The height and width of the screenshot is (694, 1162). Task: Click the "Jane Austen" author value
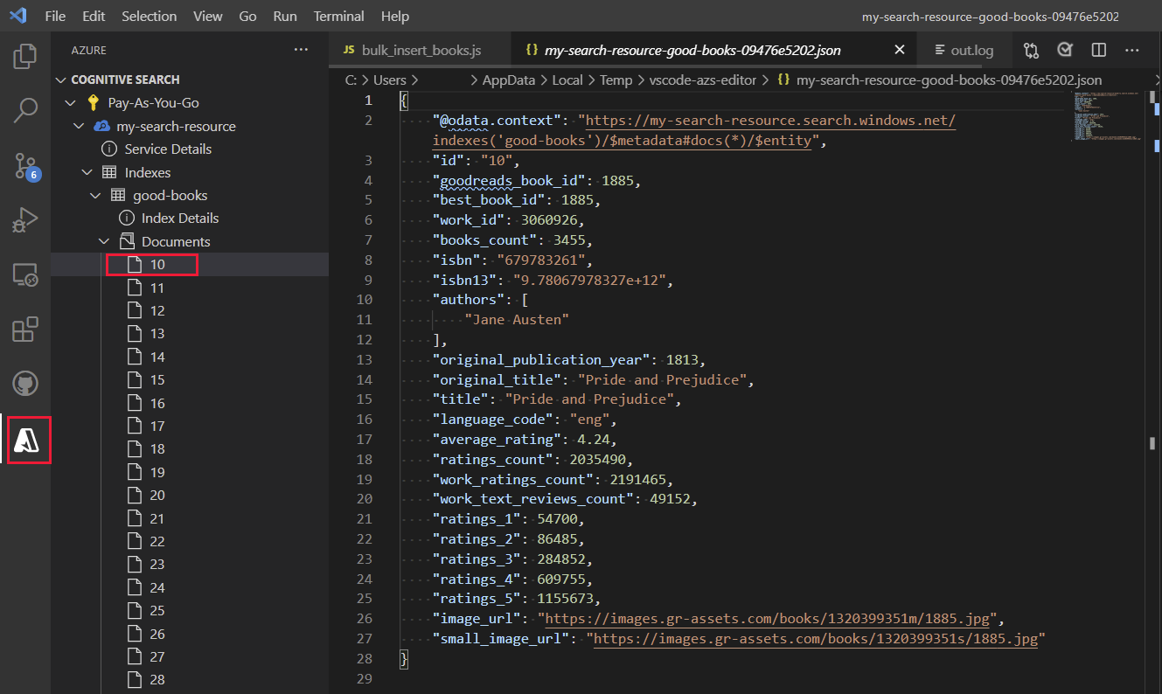coord(517,320)
